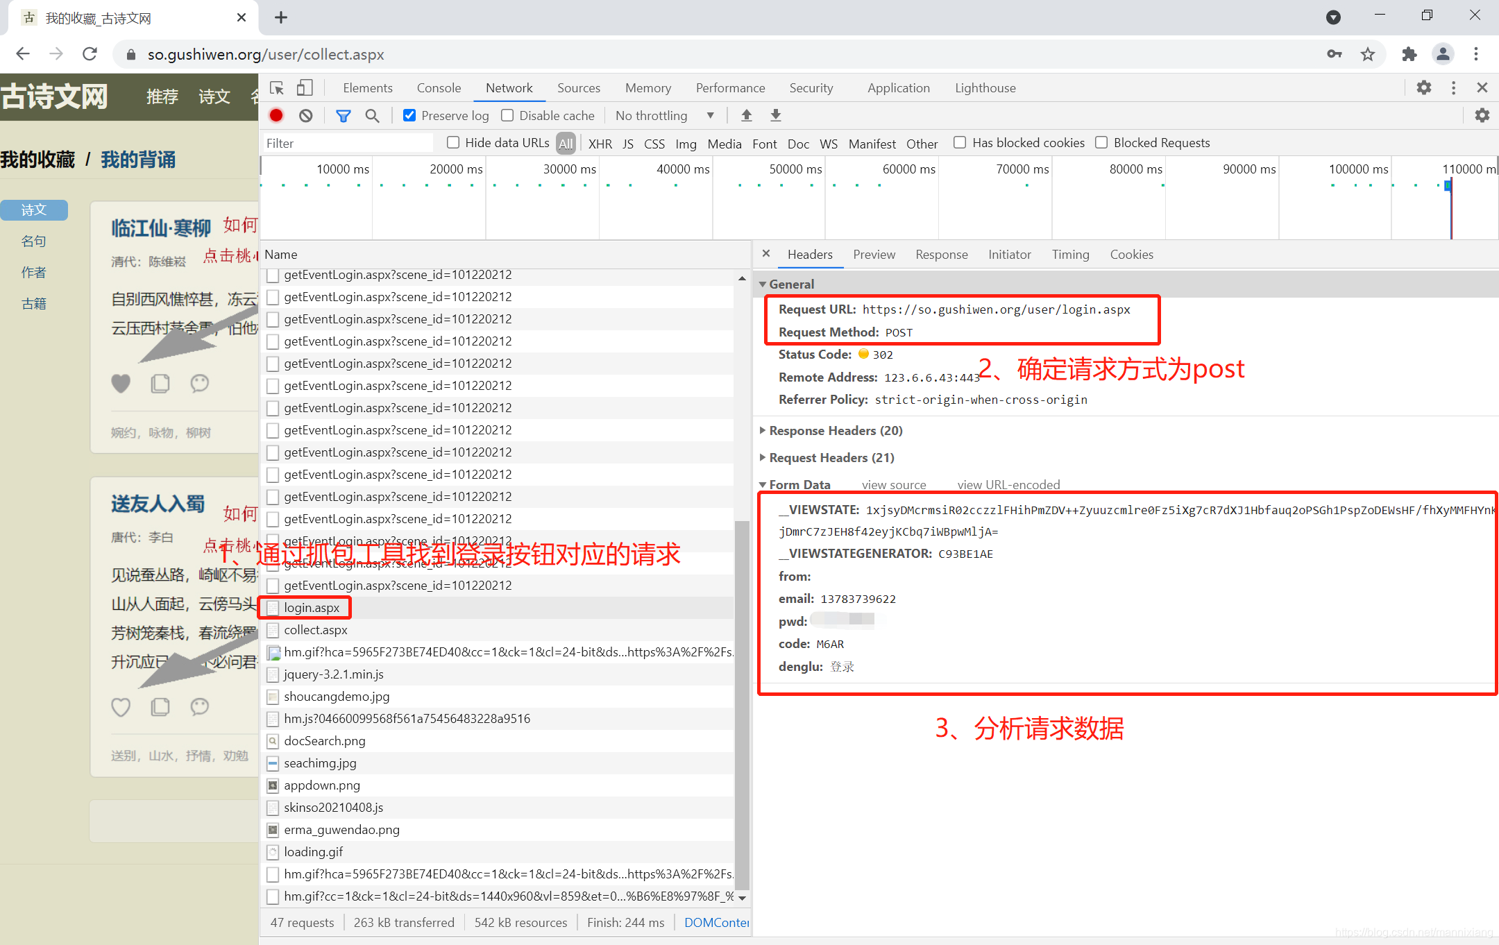Select 名句 in left sidebar
Screen dimensions: 1499x945
click(33, 241)
